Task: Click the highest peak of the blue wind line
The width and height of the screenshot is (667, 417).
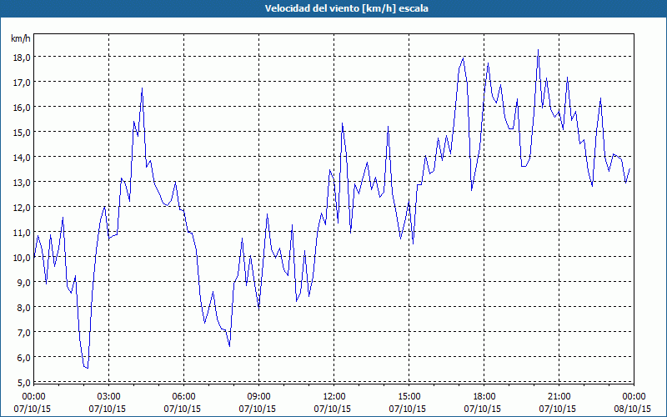Action: [x=538, y=50]
